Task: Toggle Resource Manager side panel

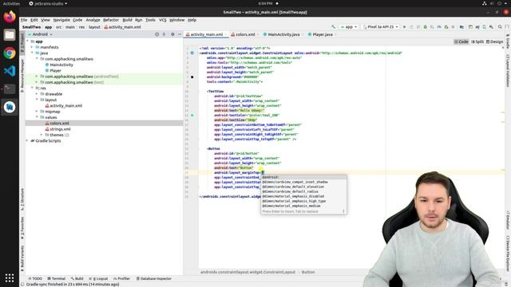Action: point(22,76)
